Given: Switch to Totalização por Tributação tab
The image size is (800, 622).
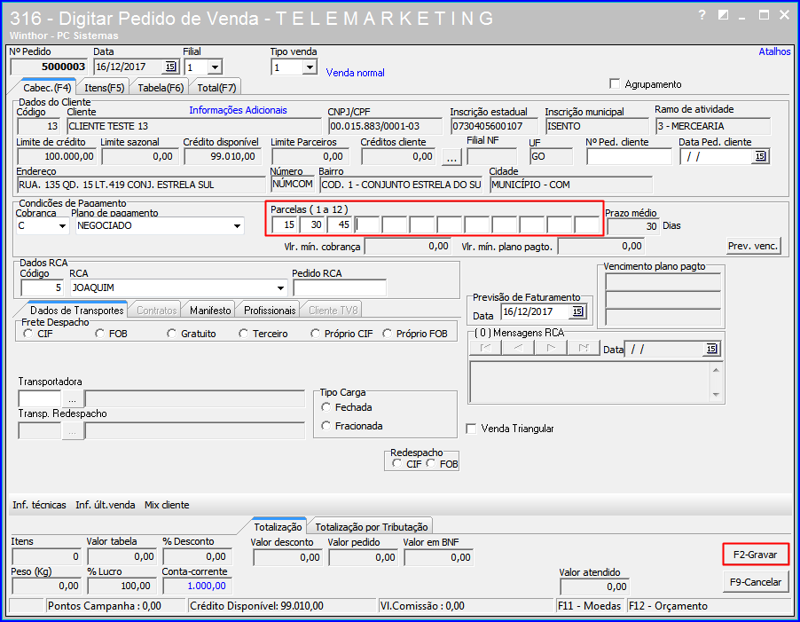Looking at the screenshot, I should click(x=372, y=527).
